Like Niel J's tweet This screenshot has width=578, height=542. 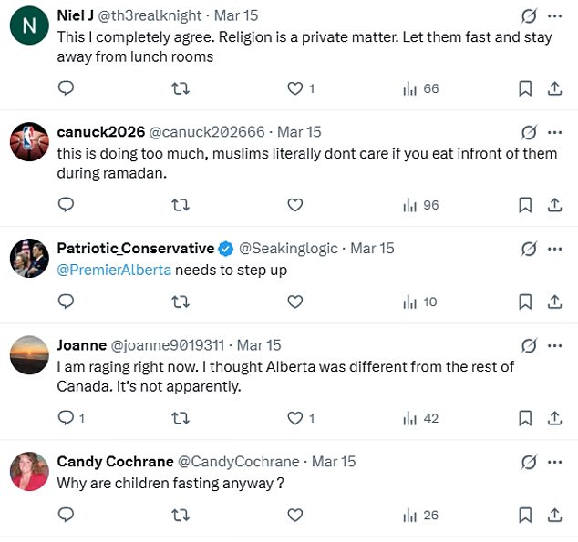(x=294, y=88)
